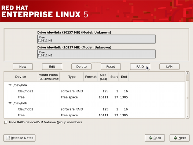Sort by the Size (MB) column header

coord(103,77)
